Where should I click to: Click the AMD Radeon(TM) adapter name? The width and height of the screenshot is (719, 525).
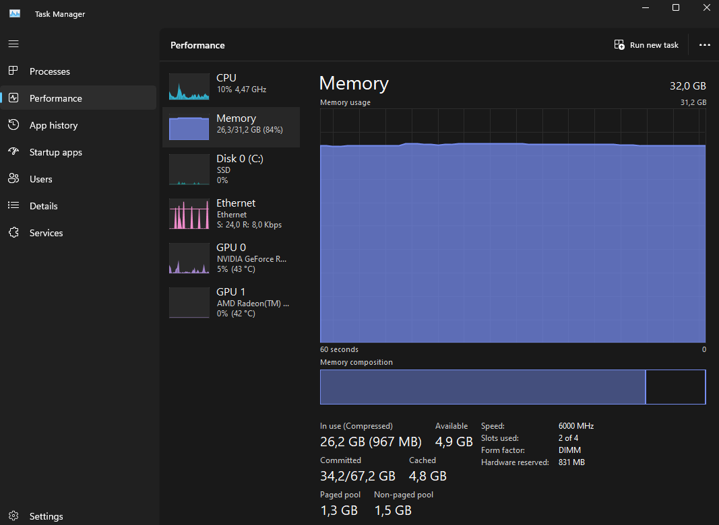point(253,304)
